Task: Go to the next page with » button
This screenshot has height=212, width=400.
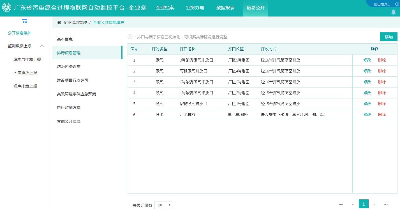Action: pyautogui.click(x=374, y=204)
